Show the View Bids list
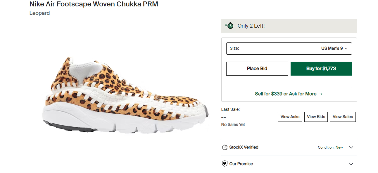378x173 pixels. coord(316,117)
